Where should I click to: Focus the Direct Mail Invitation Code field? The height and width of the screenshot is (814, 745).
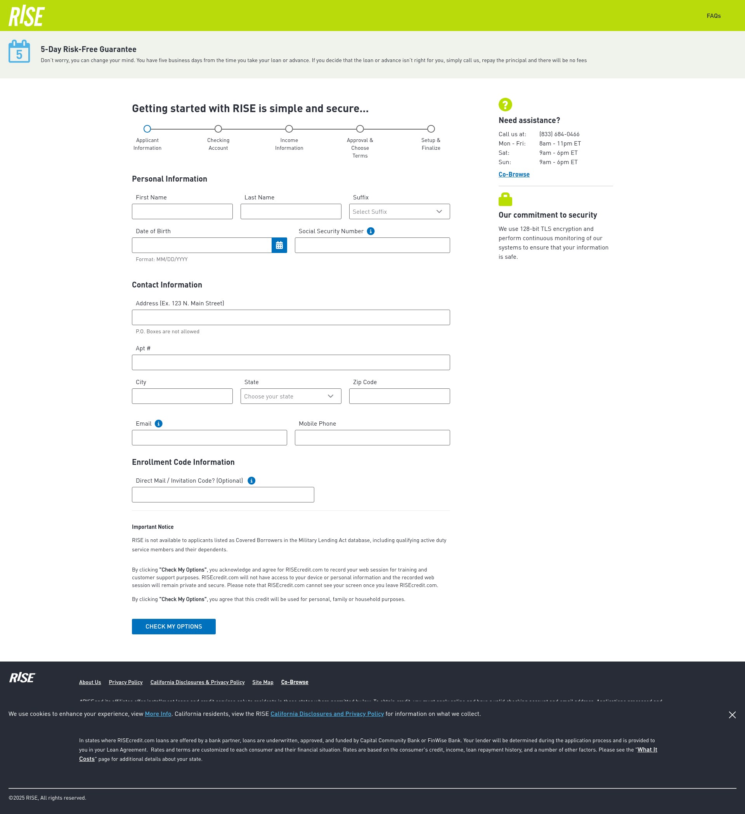click(x=223, y=495)
